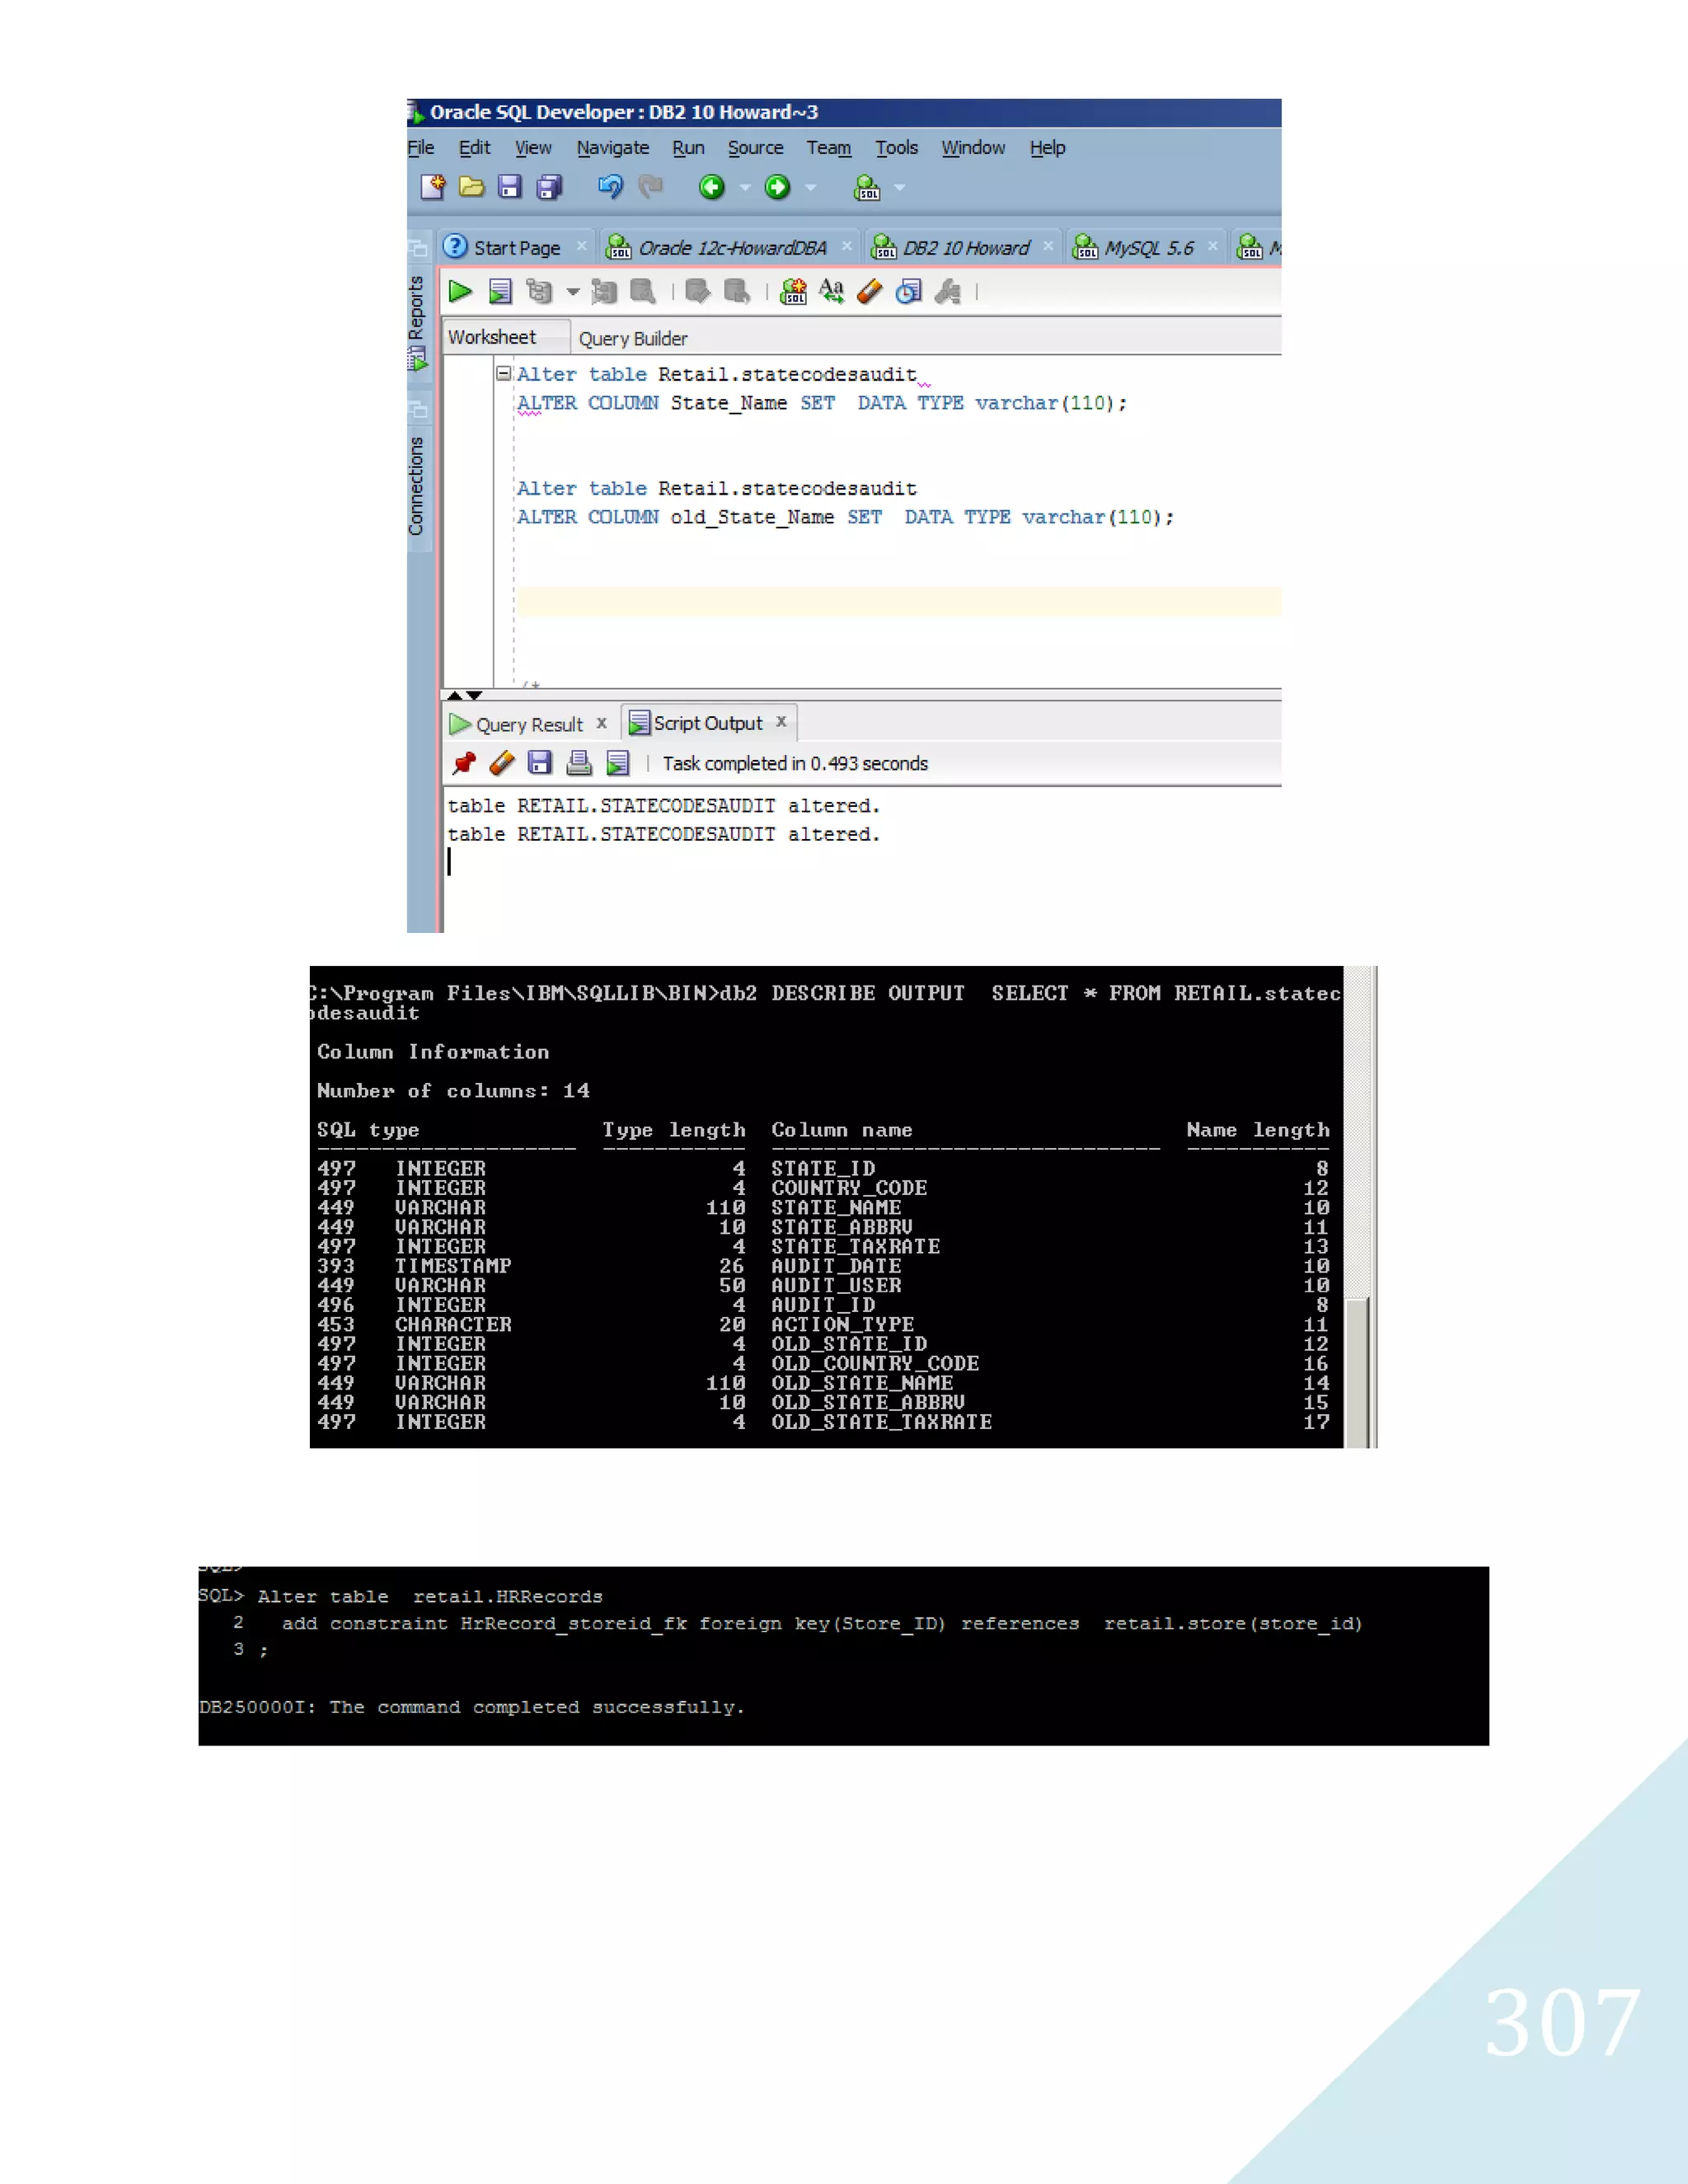Open the Team menu

(x=829, y=147)
